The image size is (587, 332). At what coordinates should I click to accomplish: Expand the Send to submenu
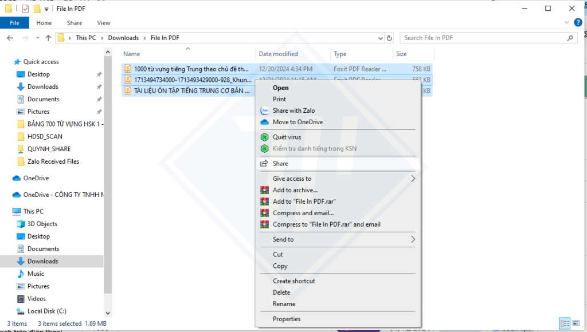point(413,239)
